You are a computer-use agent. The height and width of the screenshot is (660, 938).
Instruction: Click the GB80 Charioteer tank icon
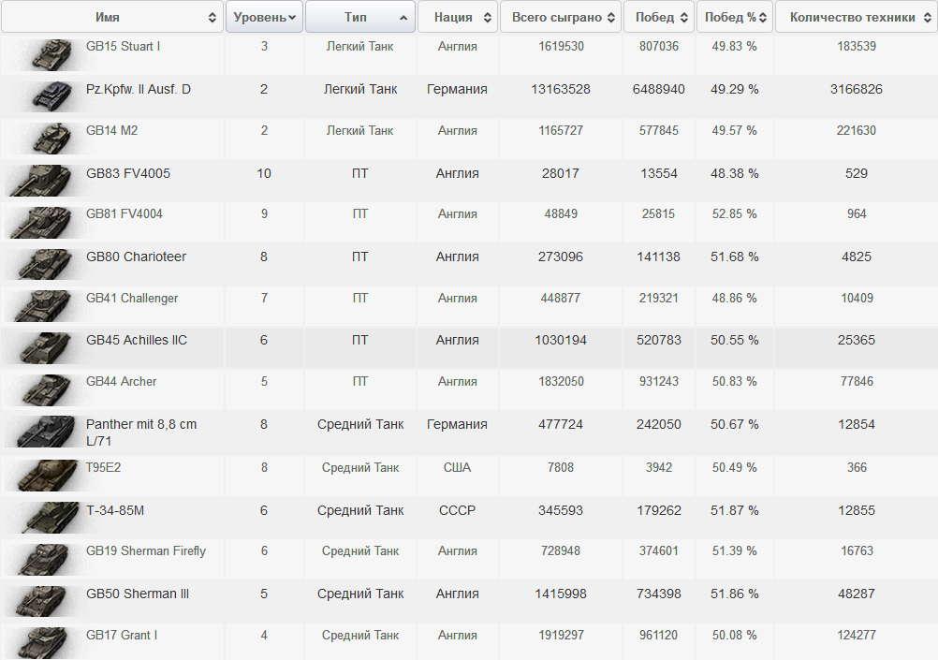click(x=42, y=263)
